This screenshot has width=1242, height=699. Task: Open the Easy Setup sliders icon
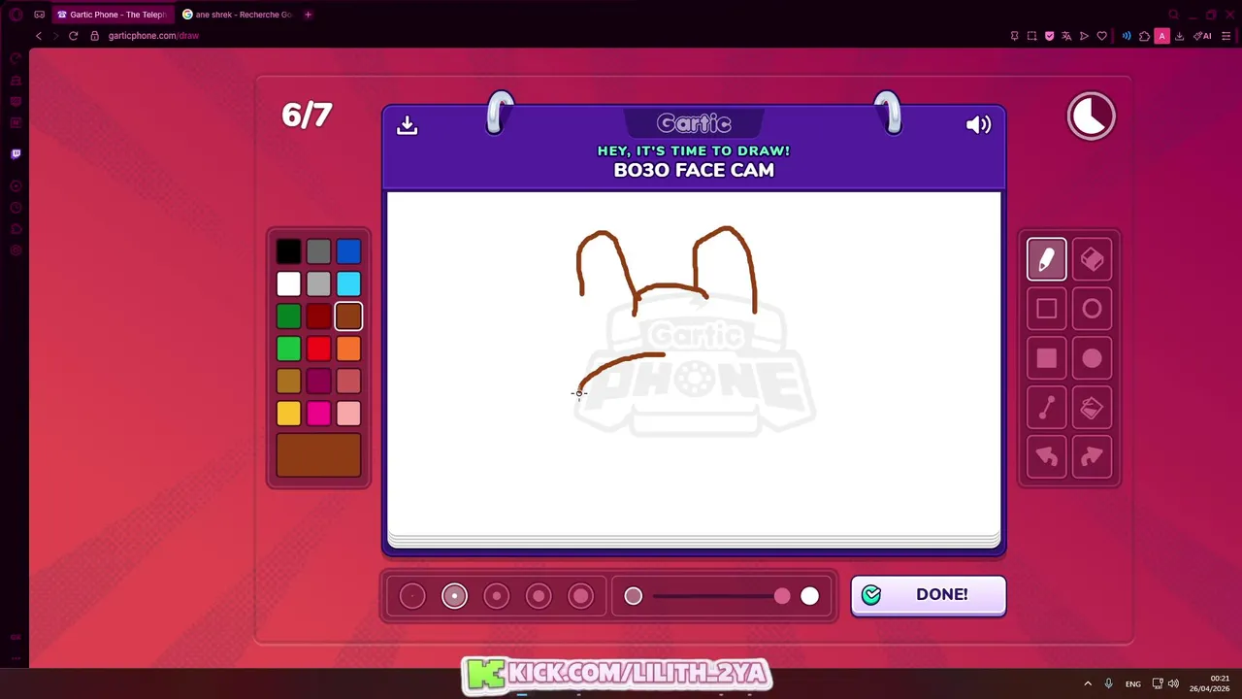1227,36
